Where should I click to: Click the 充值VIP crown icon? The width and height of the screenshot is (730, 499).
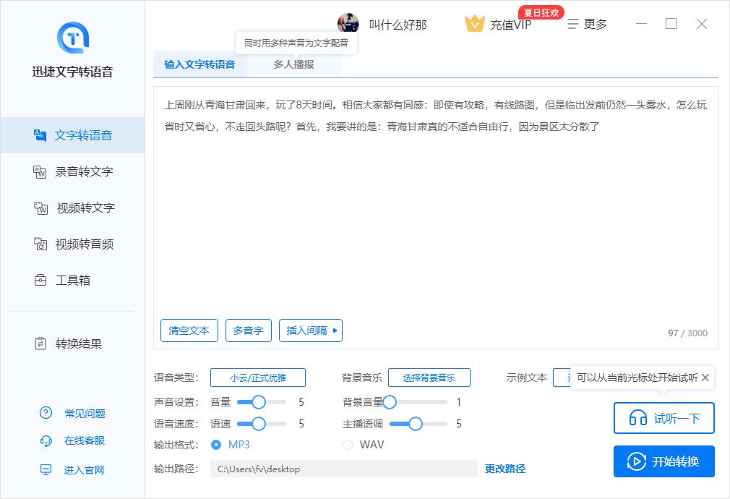pyautogui.click(x=475, y=23)
